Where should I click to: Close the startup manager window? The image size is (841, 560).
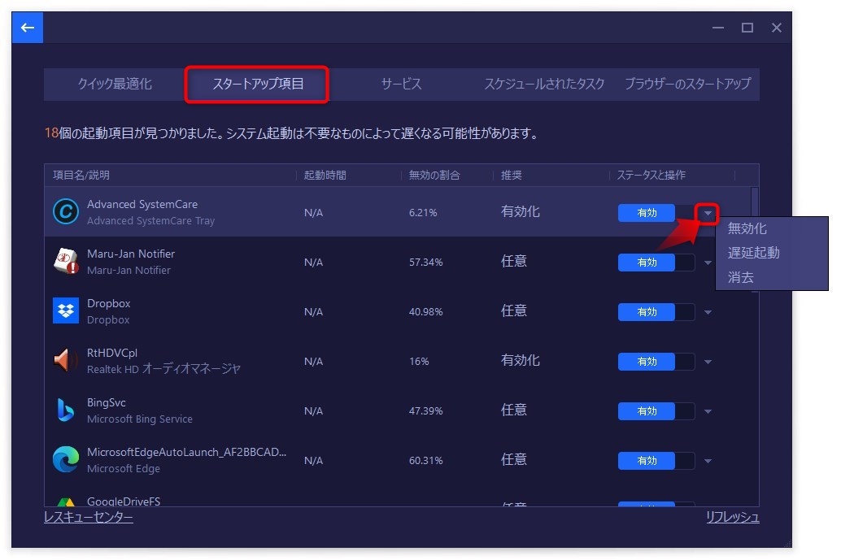(776, 28)
